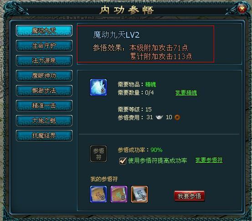Image resolution: width=252 pixels, height=221 pixels.
Task: Select the purple-framed 参悟符 scroll
Action: [x=119, y=194]
